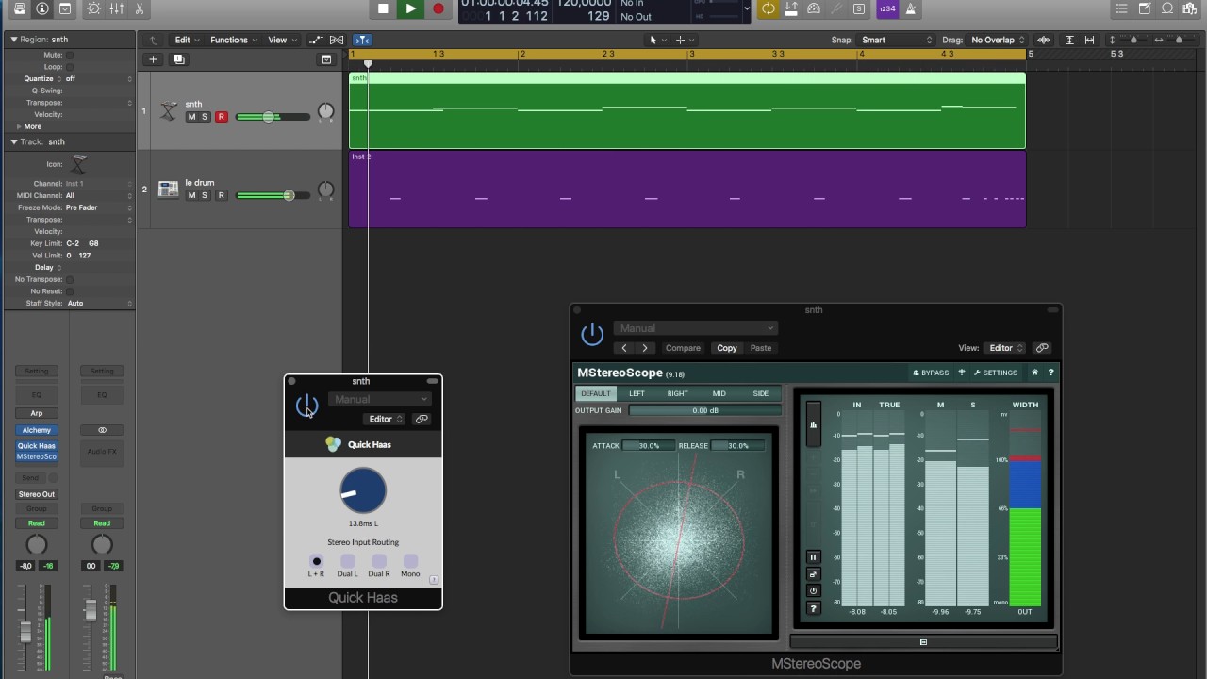Toggle record enable on snth track
Image resolution: width=1207 pixels, height=679 pixels.
tap(222, 117)
